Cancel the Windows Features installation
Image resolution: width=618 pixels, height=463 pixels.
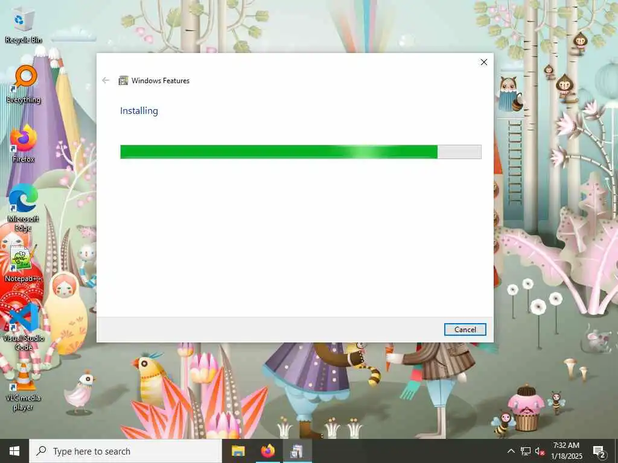pyautogui.click(x=465, y=330)
